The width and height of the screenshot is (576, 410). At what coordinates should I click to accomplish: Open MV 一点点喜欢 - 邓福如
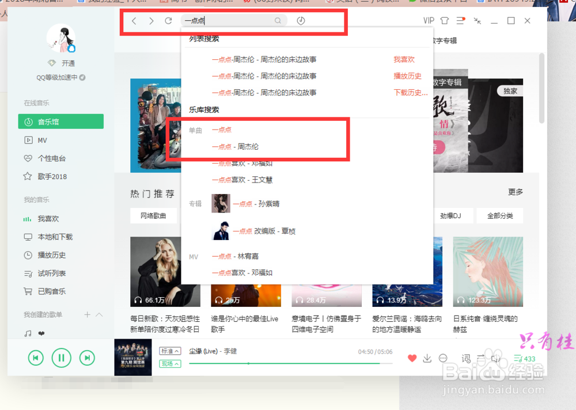click(242, 272)
